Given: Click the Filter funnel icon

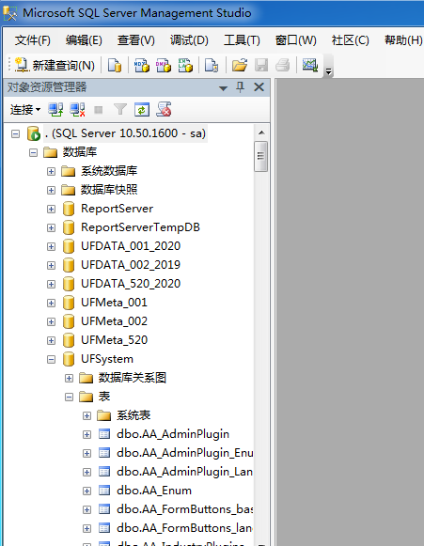Looking at the screenshot, I should pyautogui.click(x=120, y=110).
